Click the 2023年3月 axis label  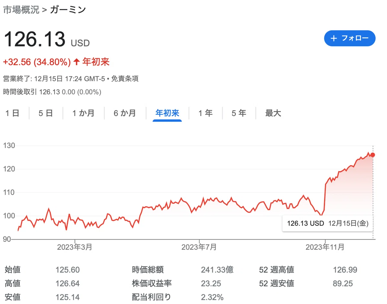click(x=74, y=247)
